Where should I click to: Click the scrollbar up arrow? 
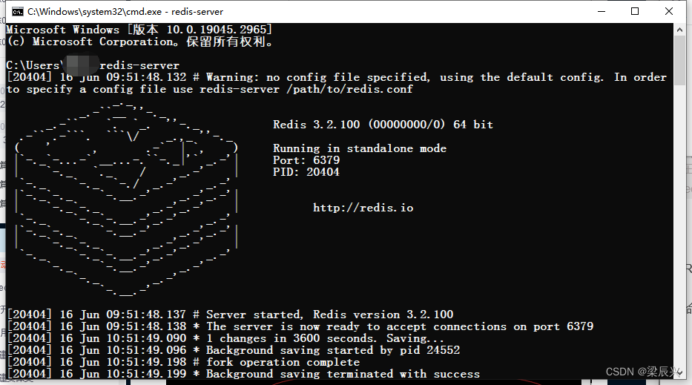(679, 30)
